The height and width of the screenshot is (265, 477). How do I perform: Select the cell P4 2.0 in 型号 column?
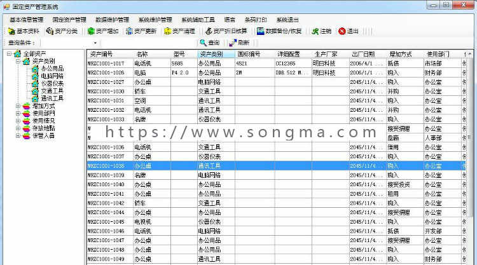pos(184,73)
